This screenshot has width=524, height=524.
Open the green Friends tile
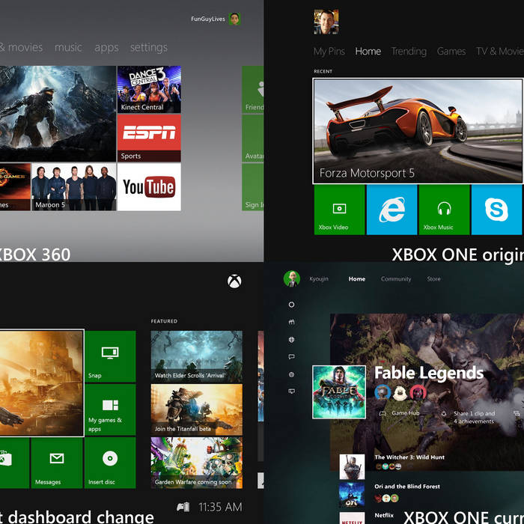pyautogui.click(x=253, y=90)
